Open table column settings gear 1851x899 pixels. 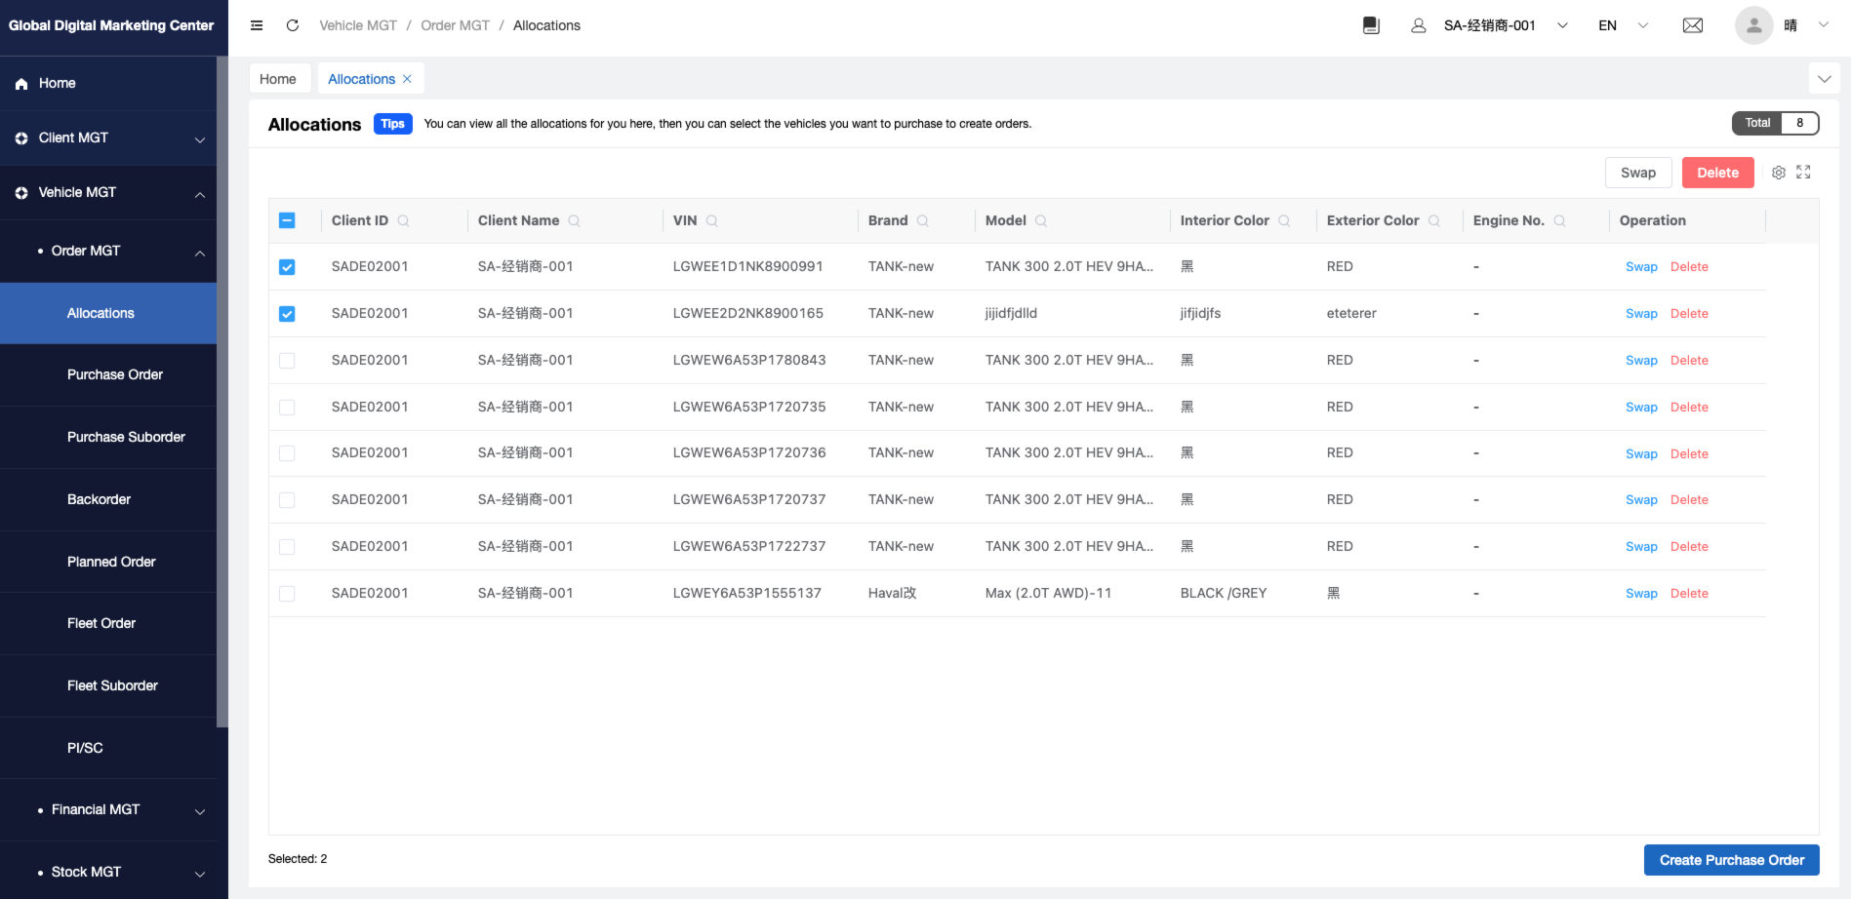(1779, 173)
